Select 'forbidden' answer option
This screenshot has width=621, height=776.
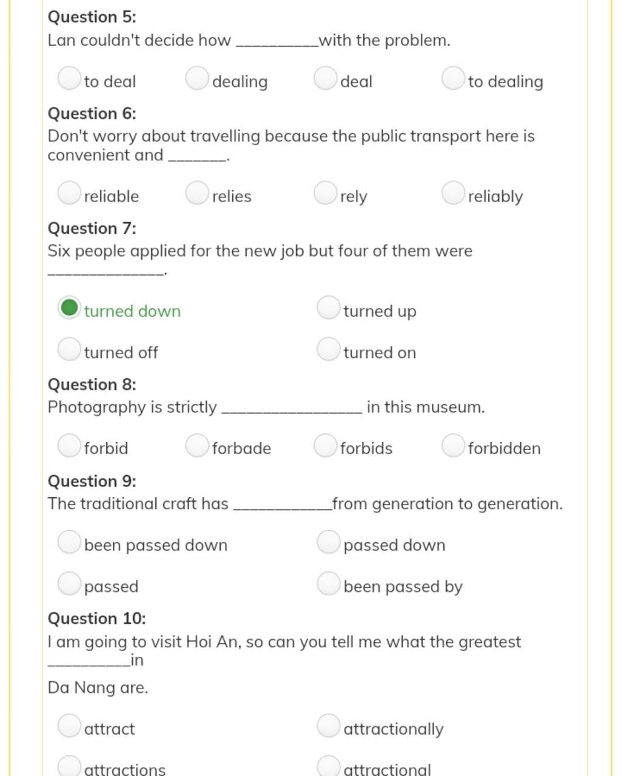pyautogui.click(x=453, y=445)
